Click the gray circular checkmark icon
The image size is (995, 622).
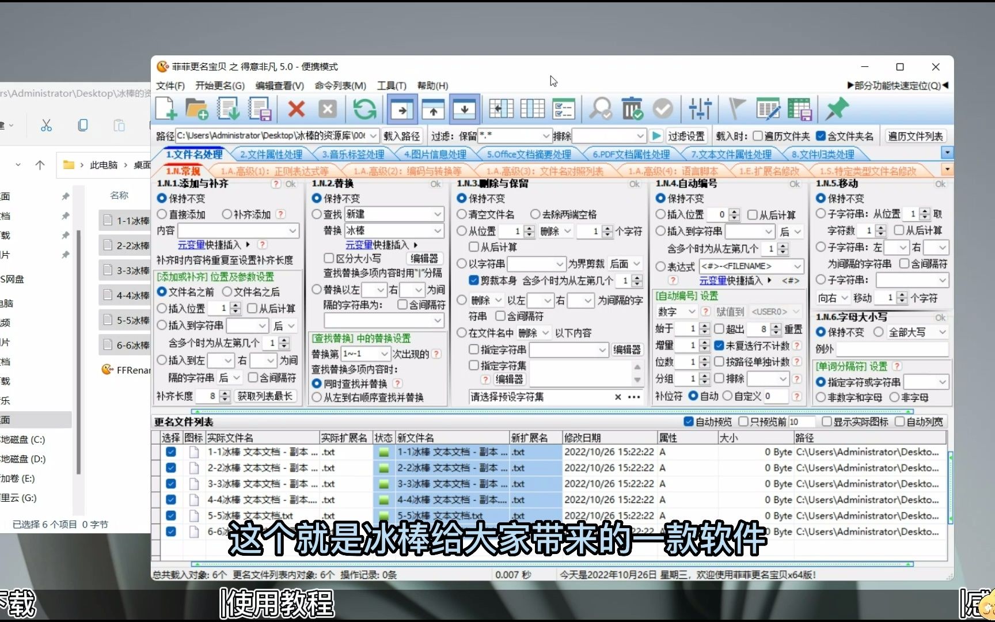click(663, 109)
